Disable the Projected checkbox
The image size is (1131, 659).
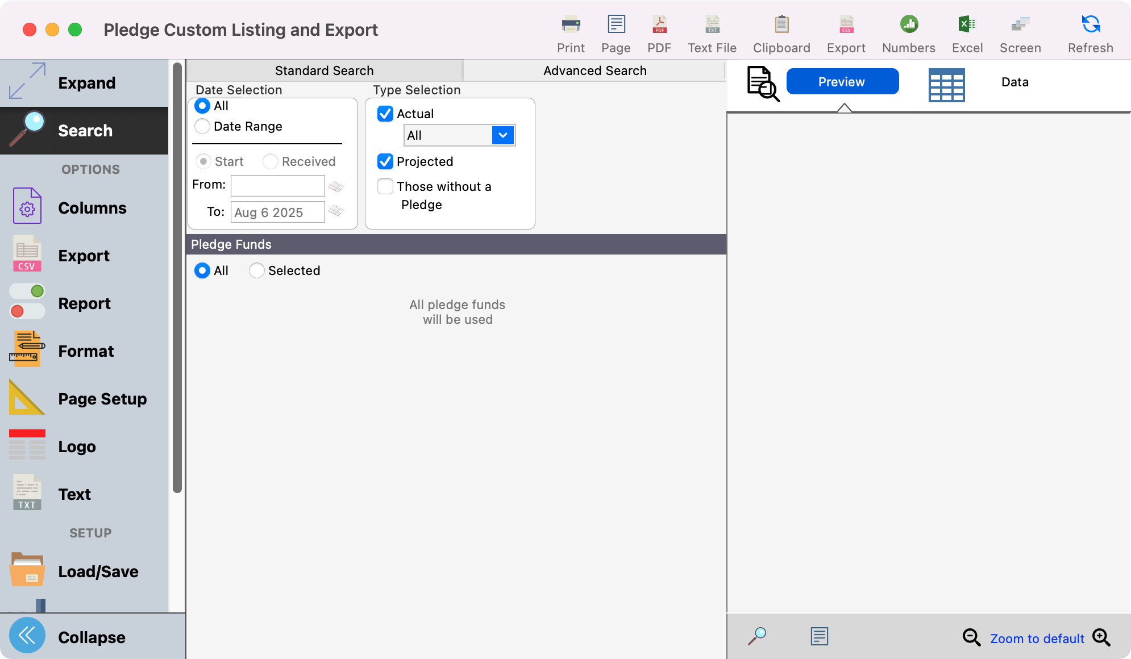(x=385, y=161)
